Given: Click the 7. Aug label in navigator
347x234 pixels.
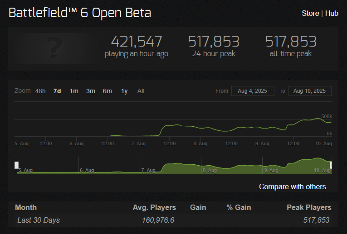Looking at the screenshot, I should pos(148,171).
